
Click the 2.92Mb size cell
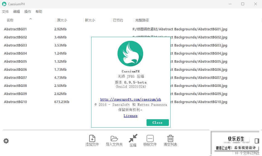[x=60, y=29]
